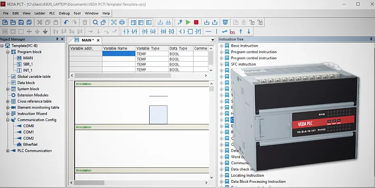The width and height of the screenshot is (375, 188).
Task: Click the green Run play button
Action: pyautogui.click(x=188, y=22)
